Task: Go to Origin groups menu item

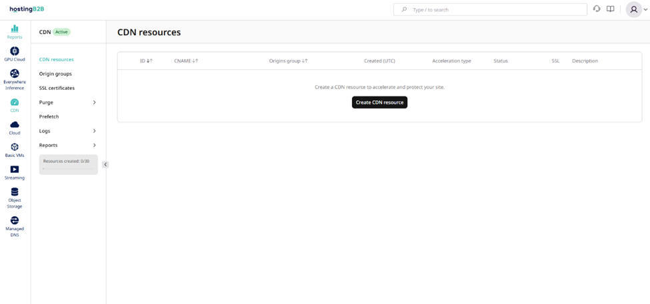Action: [55, 74]
